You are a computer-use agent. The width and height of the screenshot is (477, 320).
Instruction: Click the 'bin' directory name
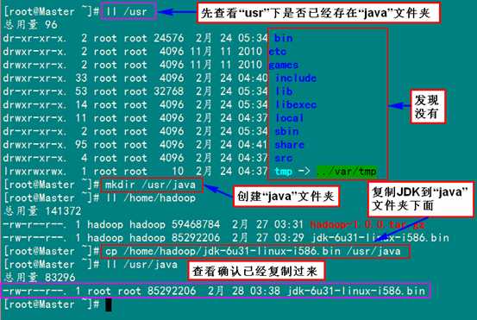(x=284, y=38)
